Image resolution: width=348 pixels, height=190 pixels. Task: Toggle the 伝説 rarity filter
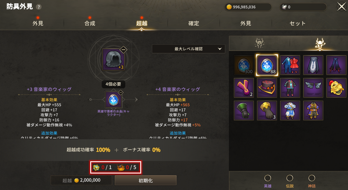coord(290,178)
